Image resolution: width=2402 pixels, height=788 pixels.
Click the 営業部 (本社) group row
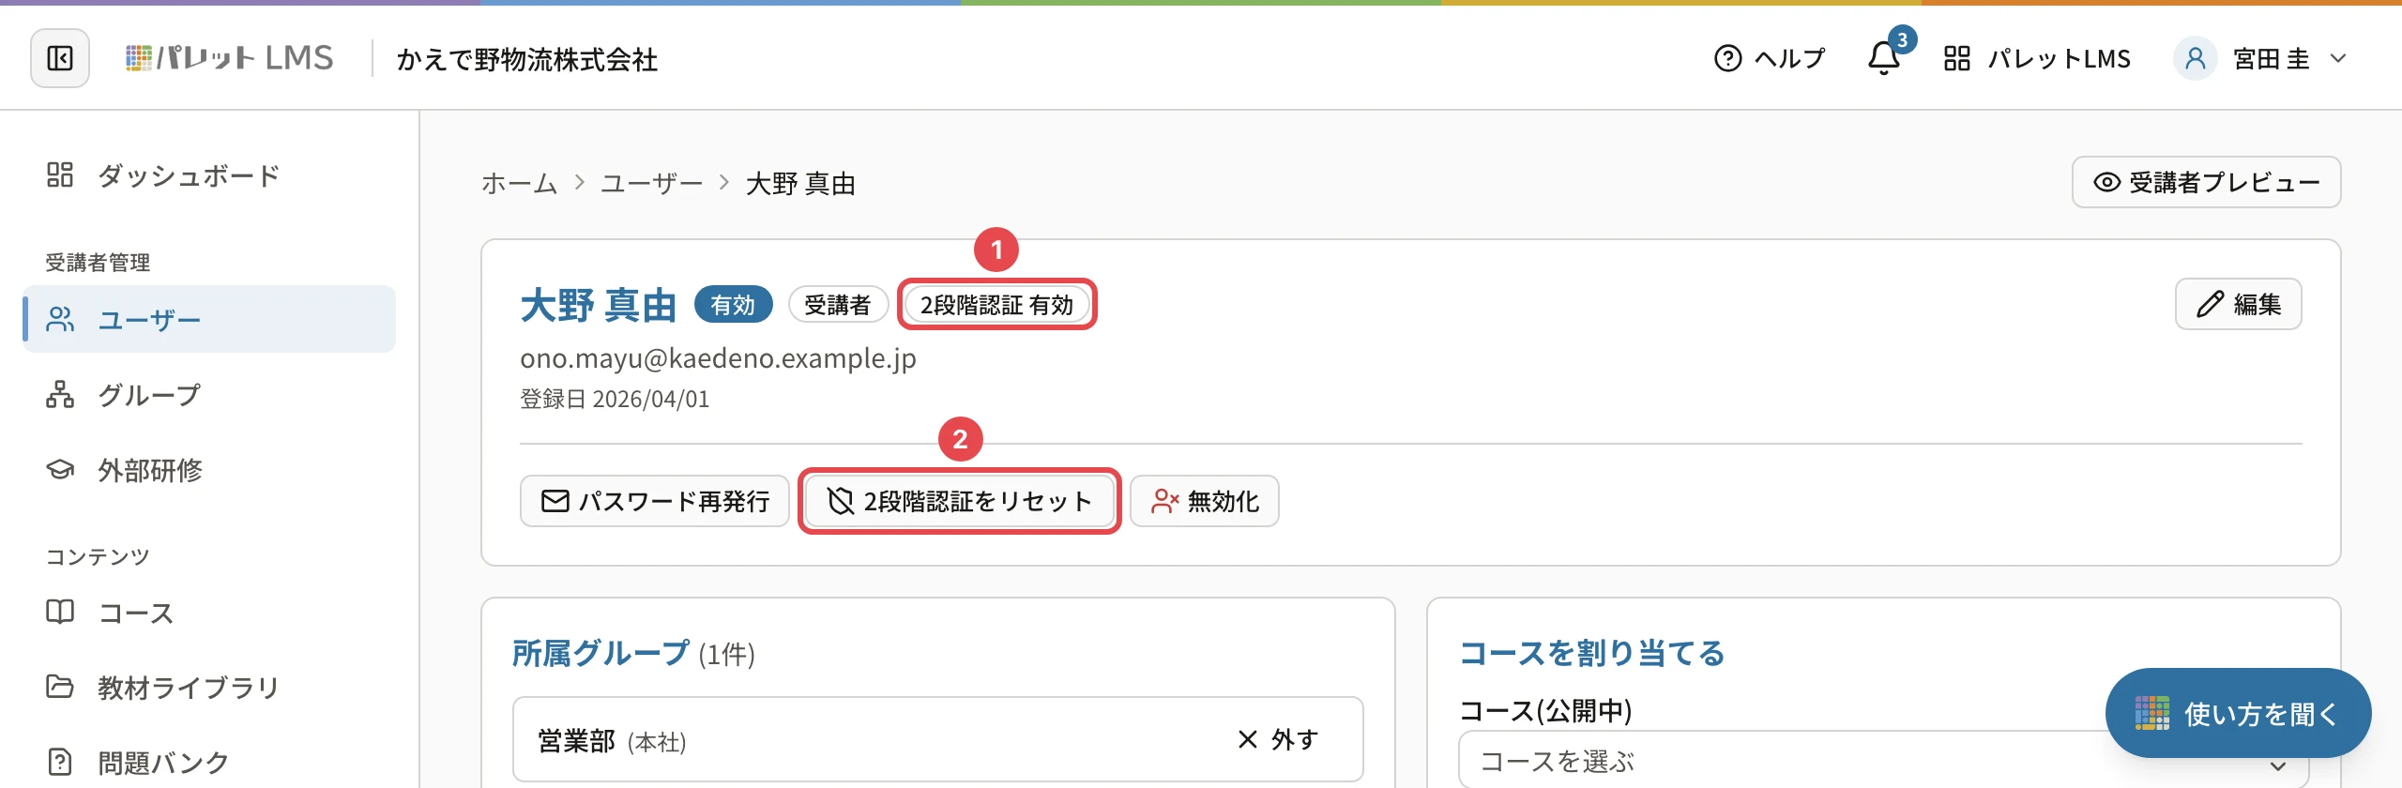tap(937, 739)
